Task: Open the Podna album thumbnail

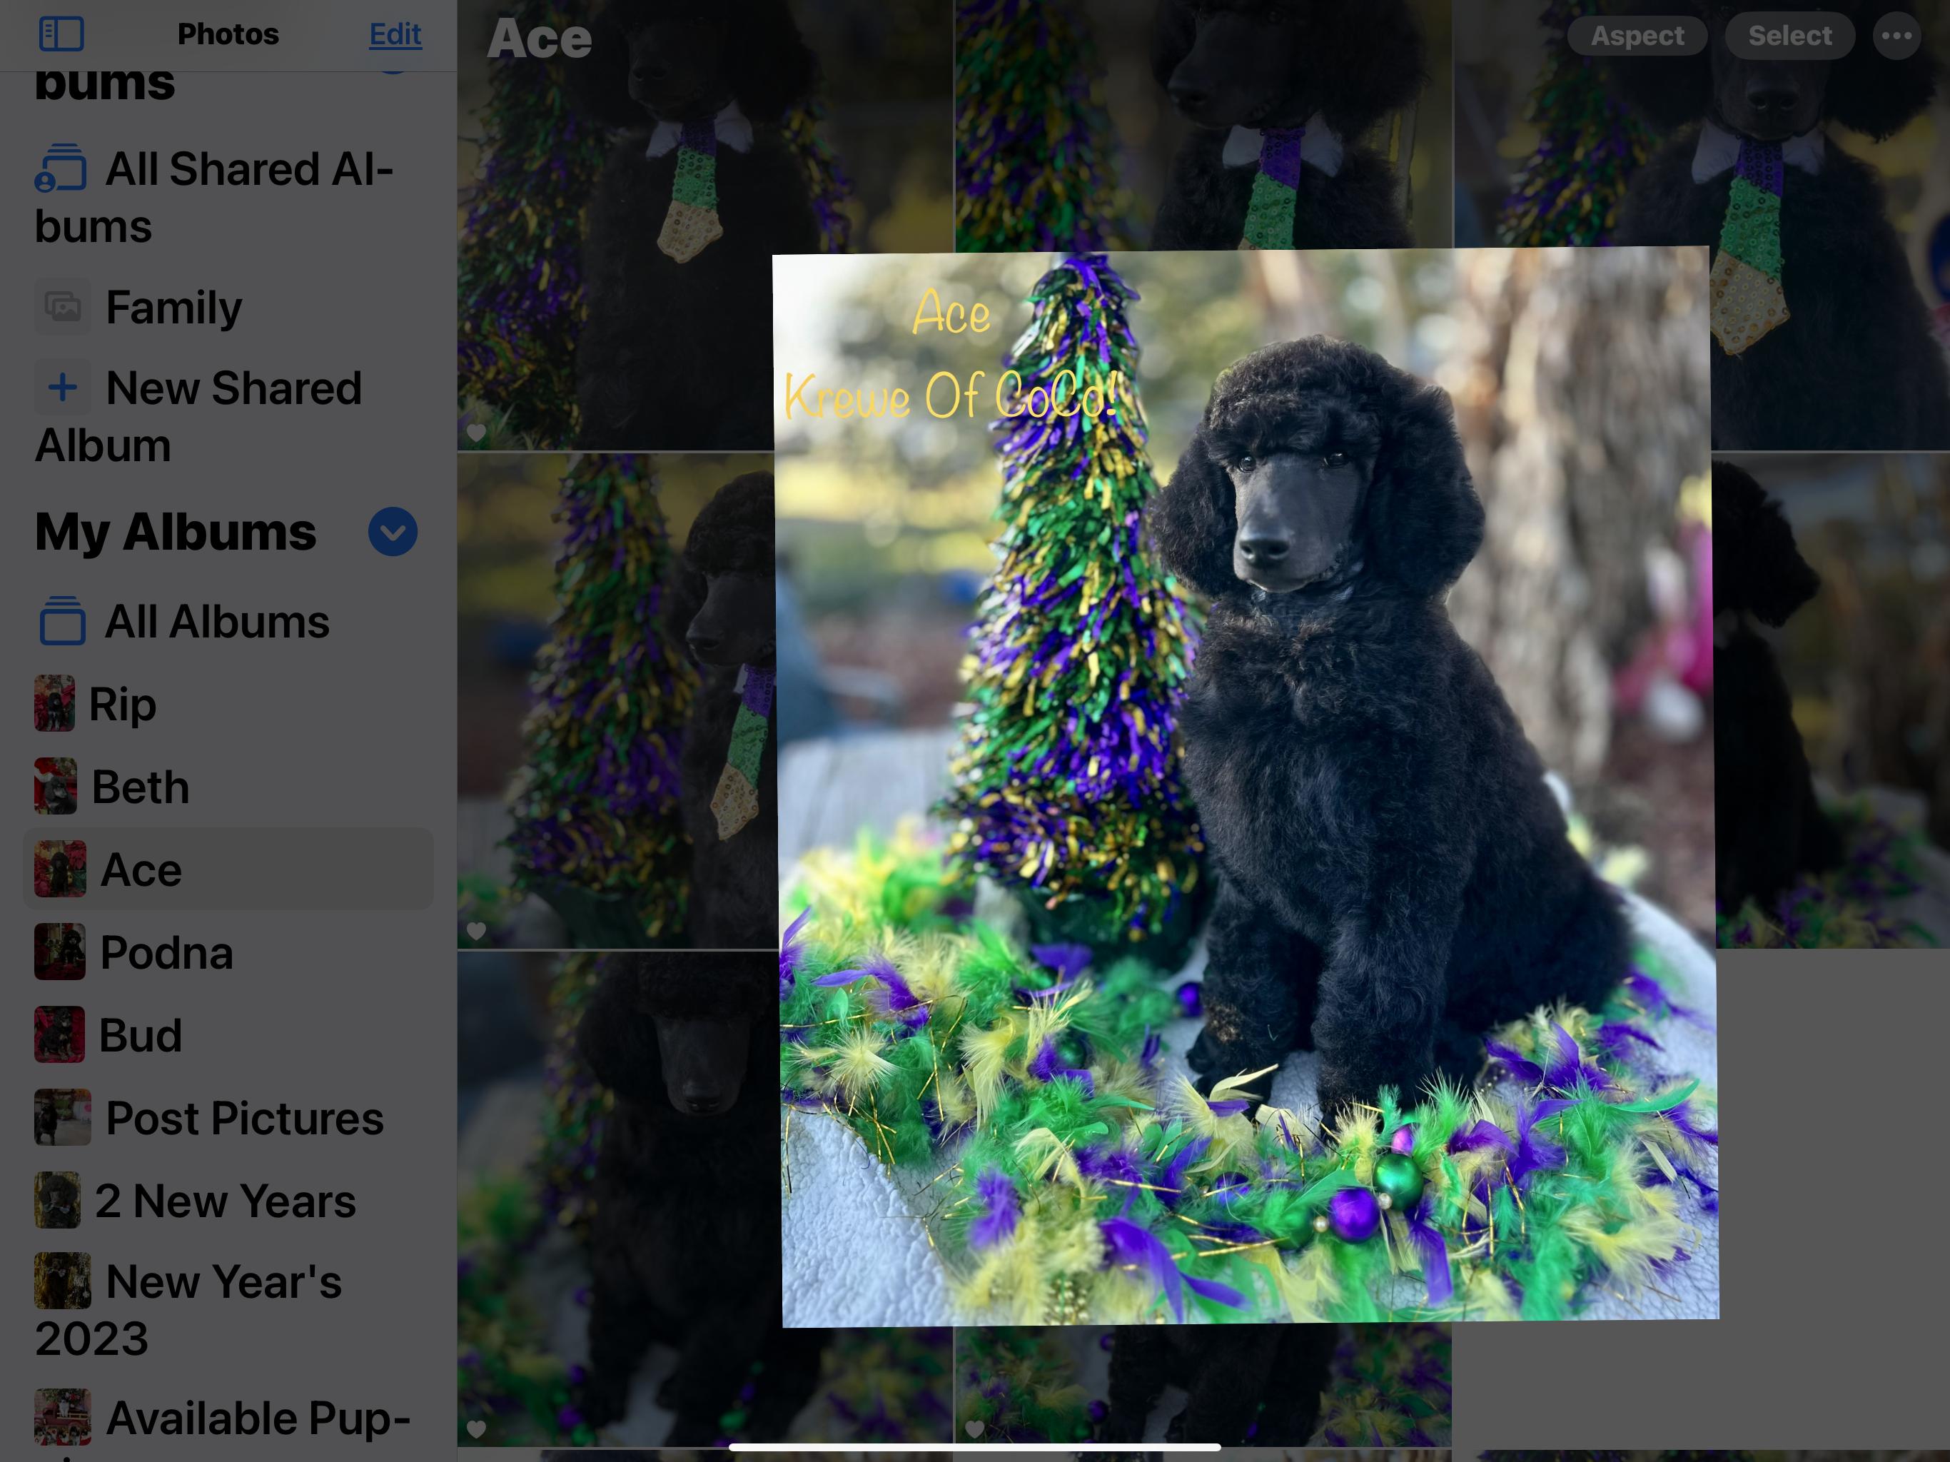Action: [60, 952]
